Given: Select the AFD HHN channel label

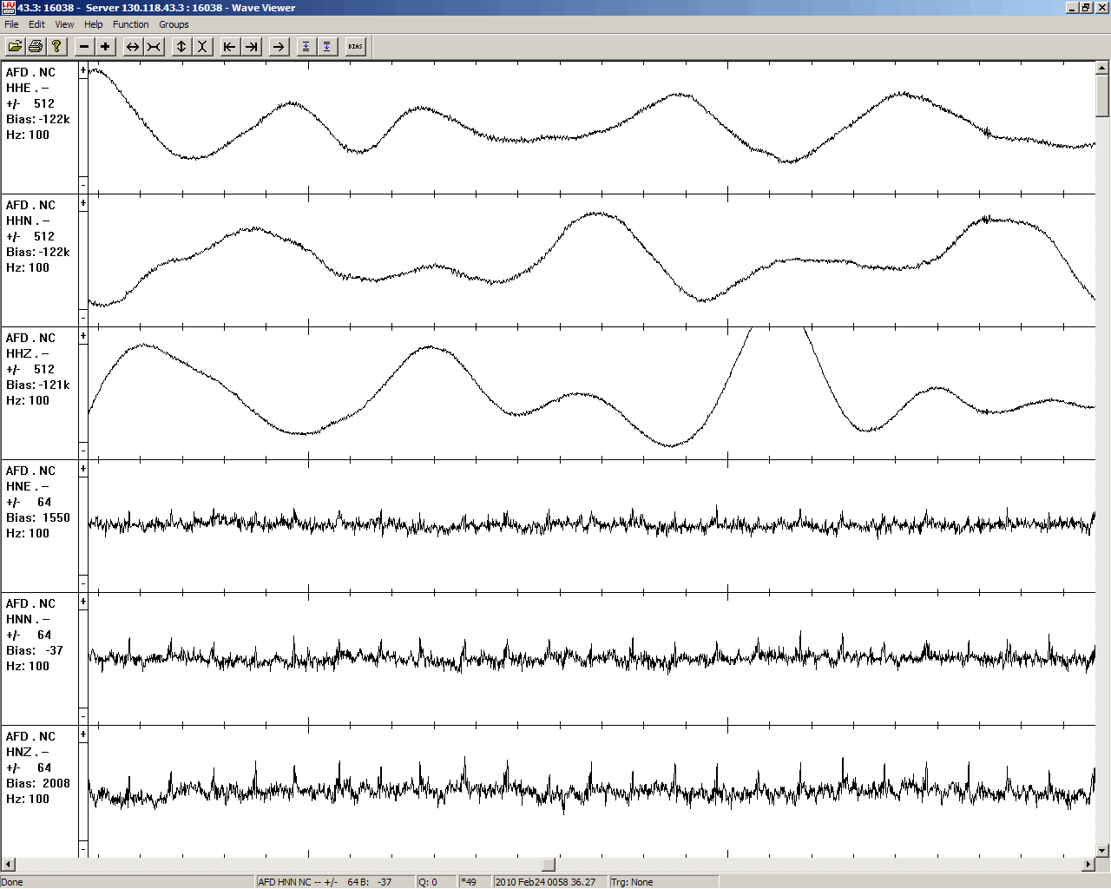Looking at the screenshot, I should (39, 260).
